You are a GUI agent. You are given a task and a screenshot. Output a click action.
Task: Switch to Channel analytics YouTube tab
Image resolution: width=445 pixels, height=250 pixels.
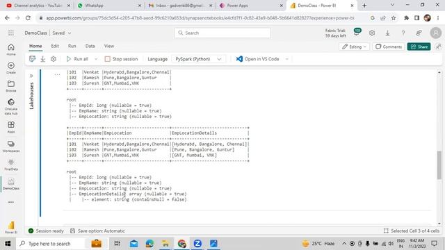[x=38, y=6]
